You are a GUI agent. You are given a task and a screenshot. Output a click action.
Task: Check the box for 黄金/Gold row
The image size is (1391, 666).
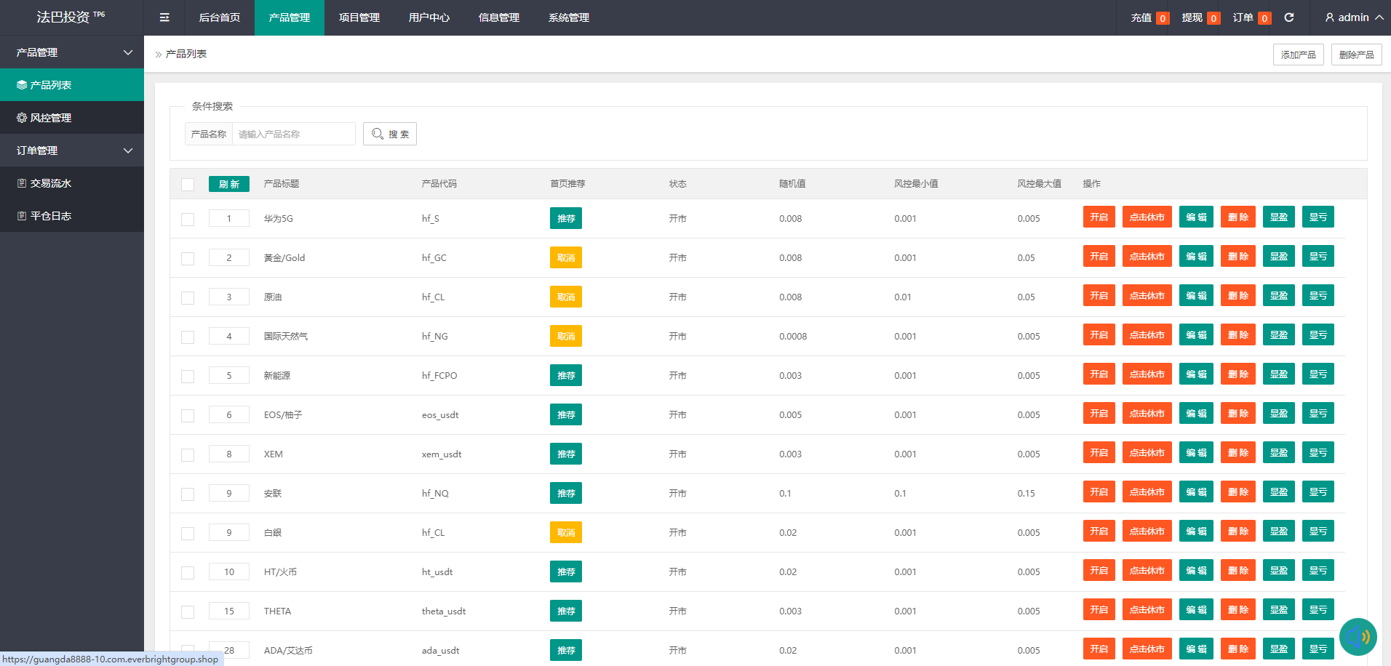pos(188,259)
